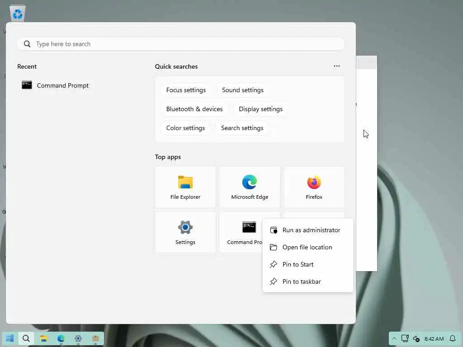Click the network status tray icon
463x347 pixels.
[x=405, y=338]
